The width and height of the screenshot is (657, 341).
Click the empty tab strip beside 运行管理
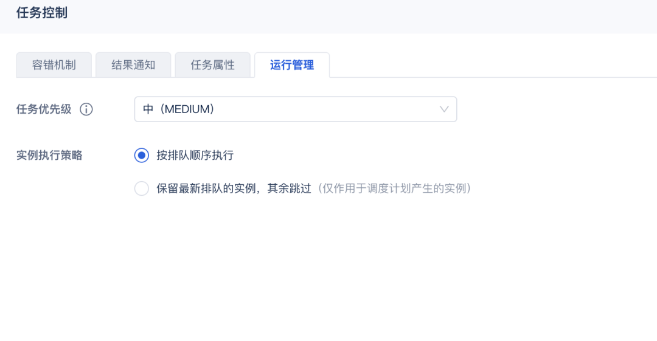[x=493, y=65]
